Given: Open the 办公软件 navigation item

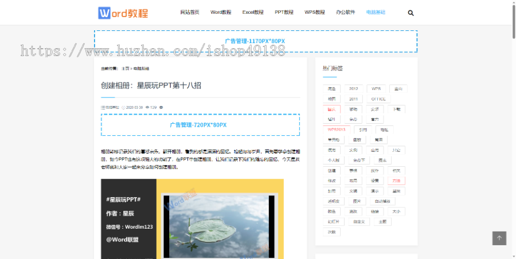Looking at the screenshot, I should (346, 13).
